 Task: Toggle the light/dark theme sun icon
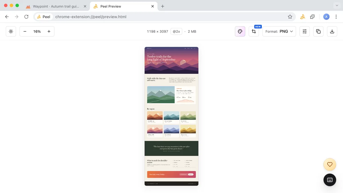point(11,31)
